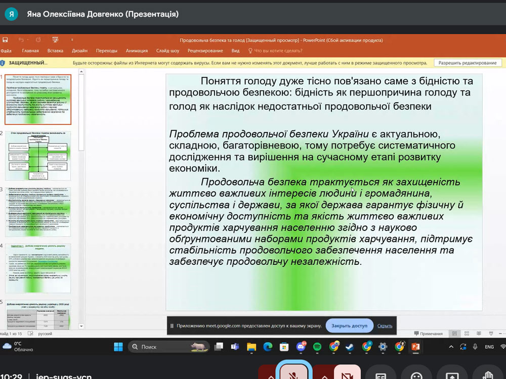Viewport: 506px width, 379px height.
Task: Open the Слайд-шоу ribbon tab
Action: click(167, 51)
